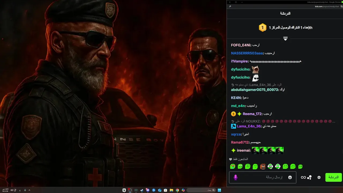Select the heart-eyes crying green emote
Screen dimensions: 343x193
(233, 166)
